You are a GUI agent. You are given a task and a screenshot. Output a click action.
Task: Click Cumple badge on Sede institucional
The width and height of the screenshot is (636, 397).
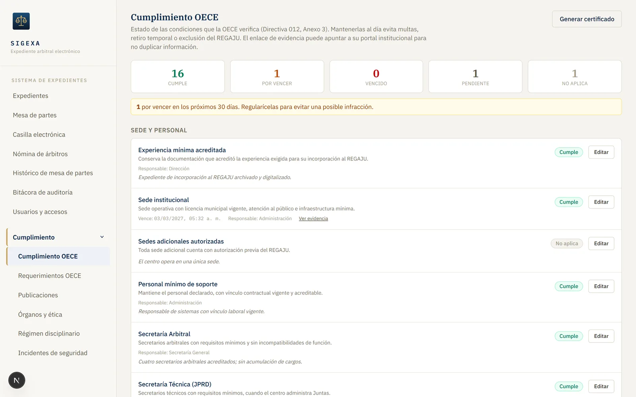tap(569, 202)
